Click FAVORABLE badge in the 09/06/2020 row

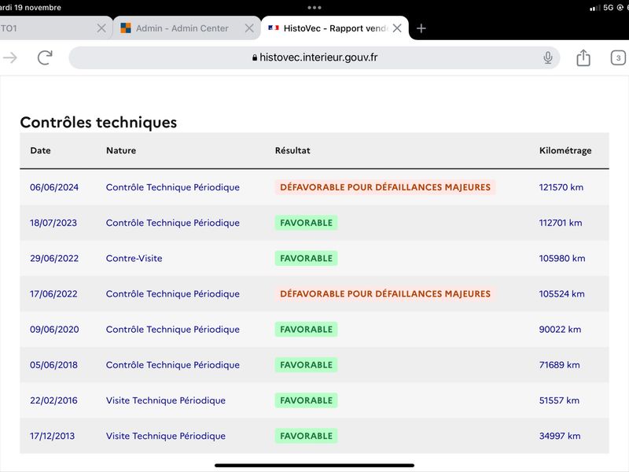(306, 330)
